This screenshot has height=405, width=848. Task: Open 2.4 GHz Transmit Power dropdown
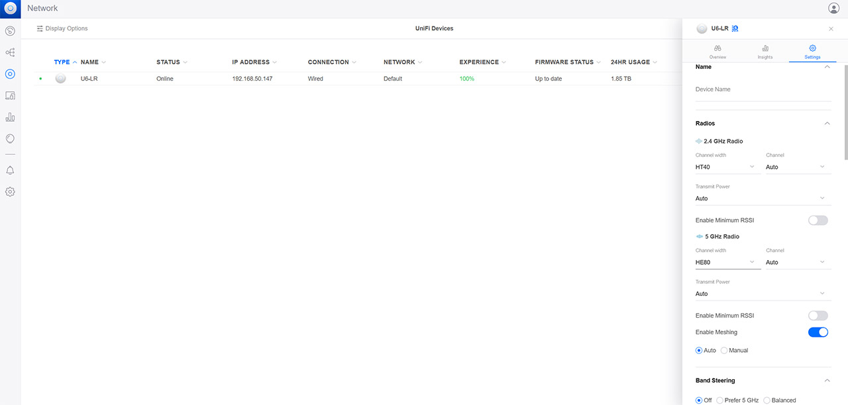763,199
